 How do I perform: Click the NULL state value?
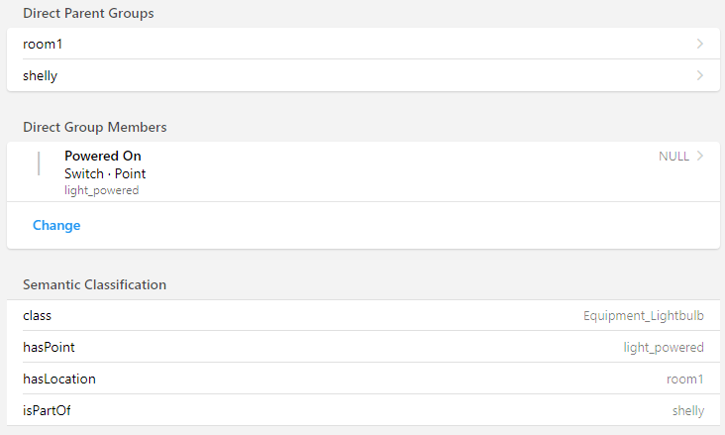pos(673,157)
